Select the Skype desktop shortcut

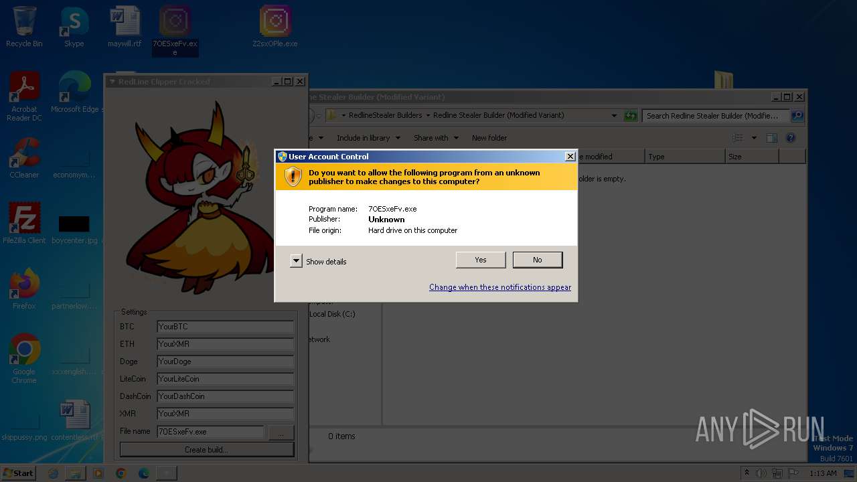(x=74, y=27)
